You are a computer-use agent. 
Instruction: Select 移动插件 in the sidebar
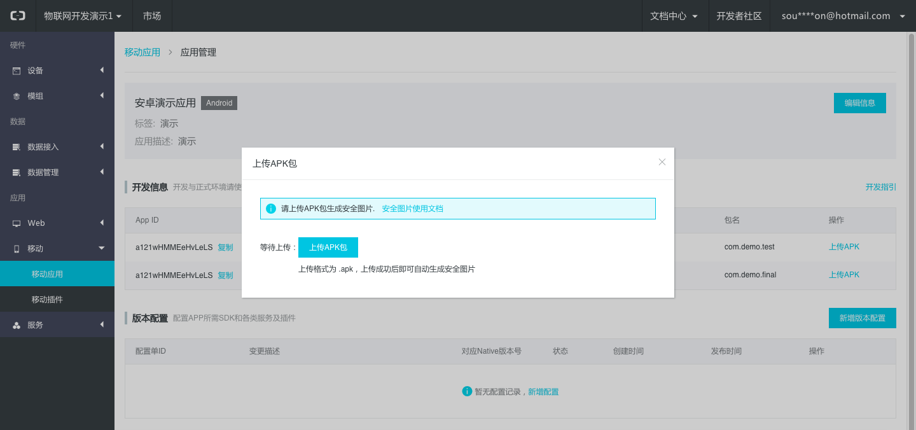tap(47, 300)
